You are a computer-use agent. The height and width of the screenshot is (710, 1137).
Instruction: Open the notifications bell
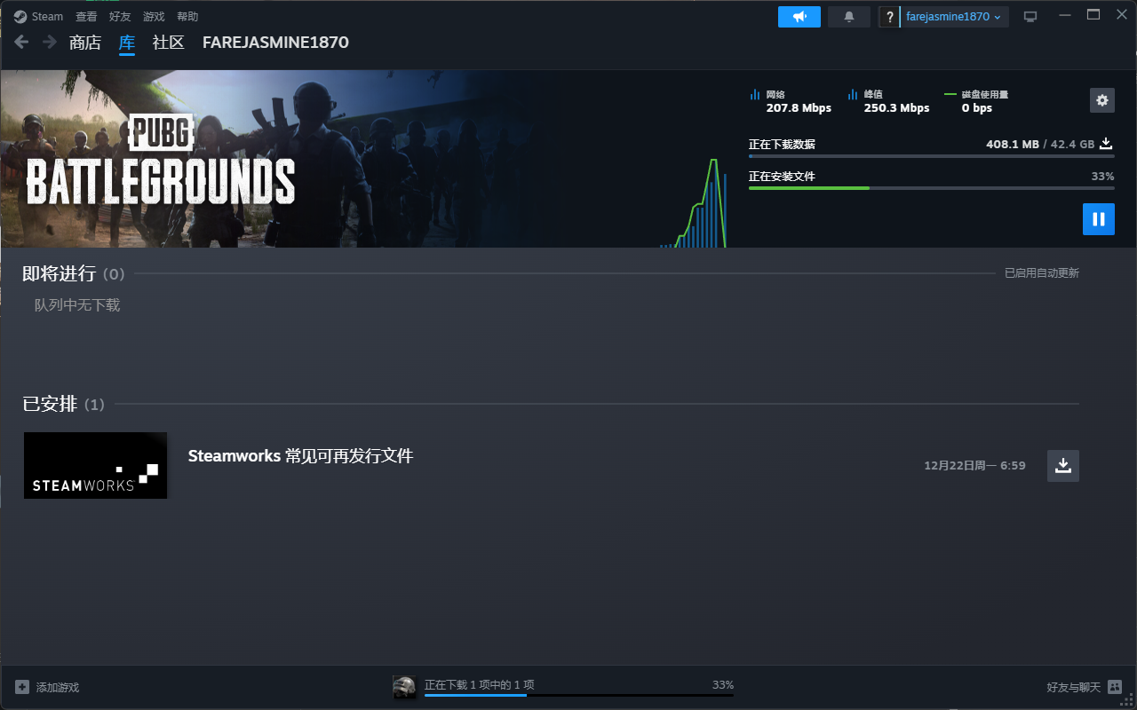click(x=848, y=17)
